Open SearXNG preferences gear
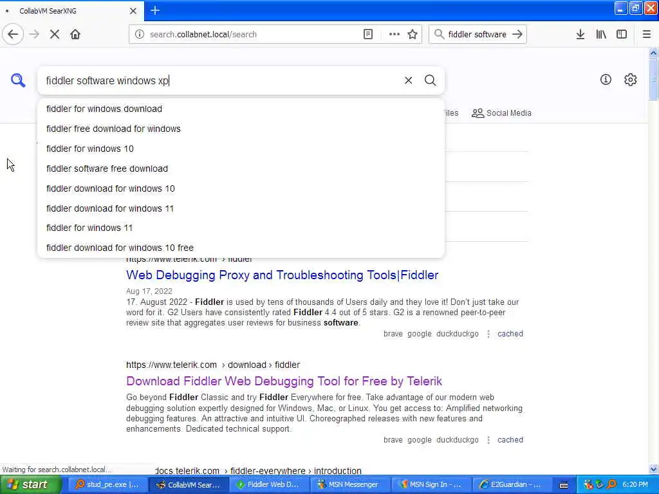The height and width of the screenshot is (494, 659). point(631,79)
